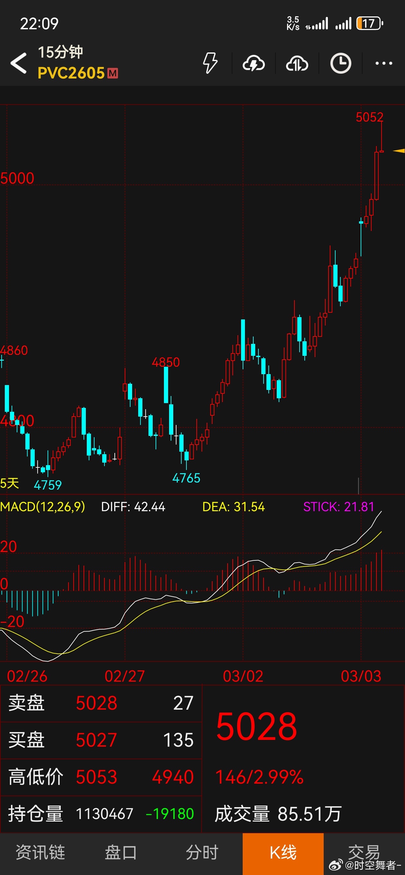Tap the 03/03 date marker
The height and width of the screenshot is (875, 405).
(x=361, y=676)
